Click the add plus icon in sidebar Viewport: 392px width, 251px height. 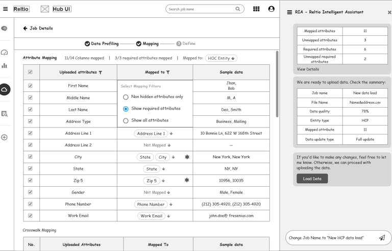pyautogui.click(x=5, y=137)
